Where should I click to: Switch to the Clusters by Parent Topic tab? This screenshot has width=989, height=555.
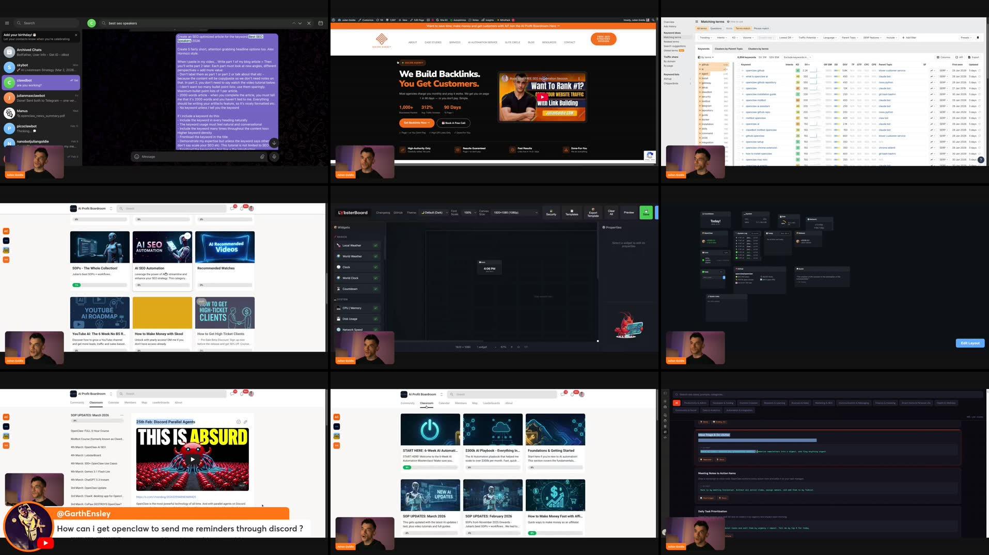pos(728,49)
